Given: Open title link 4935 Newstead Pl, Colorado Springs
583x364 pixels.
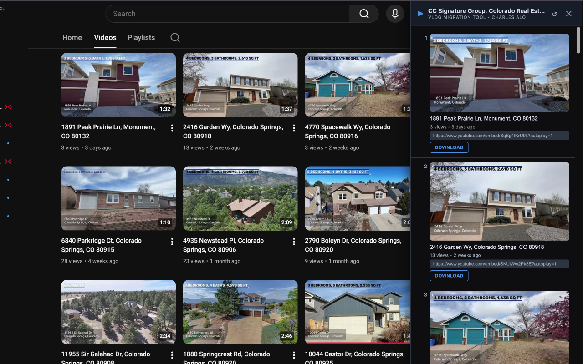Looking at the screenshot, I should [x=223, y=245].
